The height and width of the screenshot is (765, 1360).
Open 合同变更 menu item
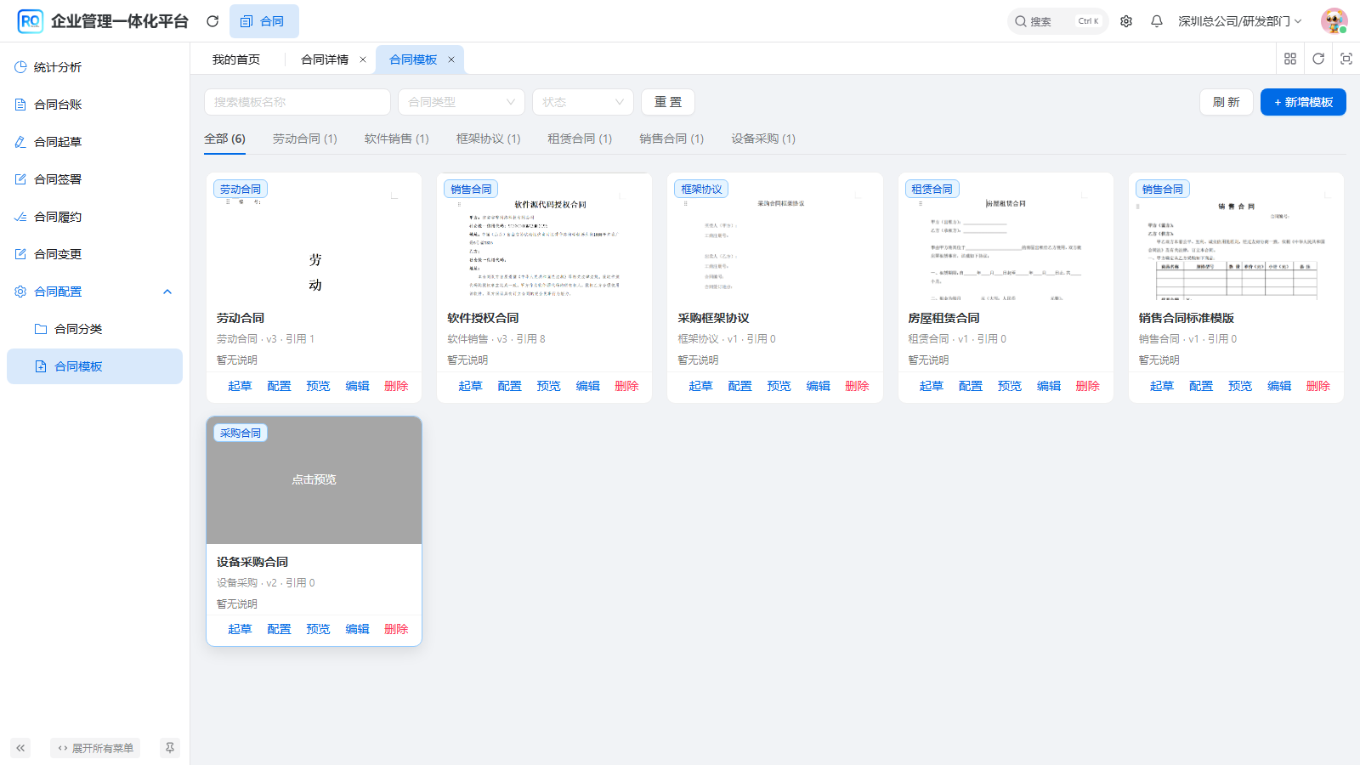click(x=94, y=254)
